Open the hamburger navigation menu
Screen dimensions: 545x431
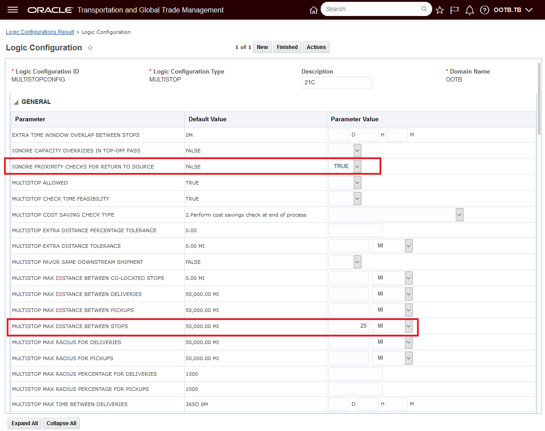[x=13, y=10]
